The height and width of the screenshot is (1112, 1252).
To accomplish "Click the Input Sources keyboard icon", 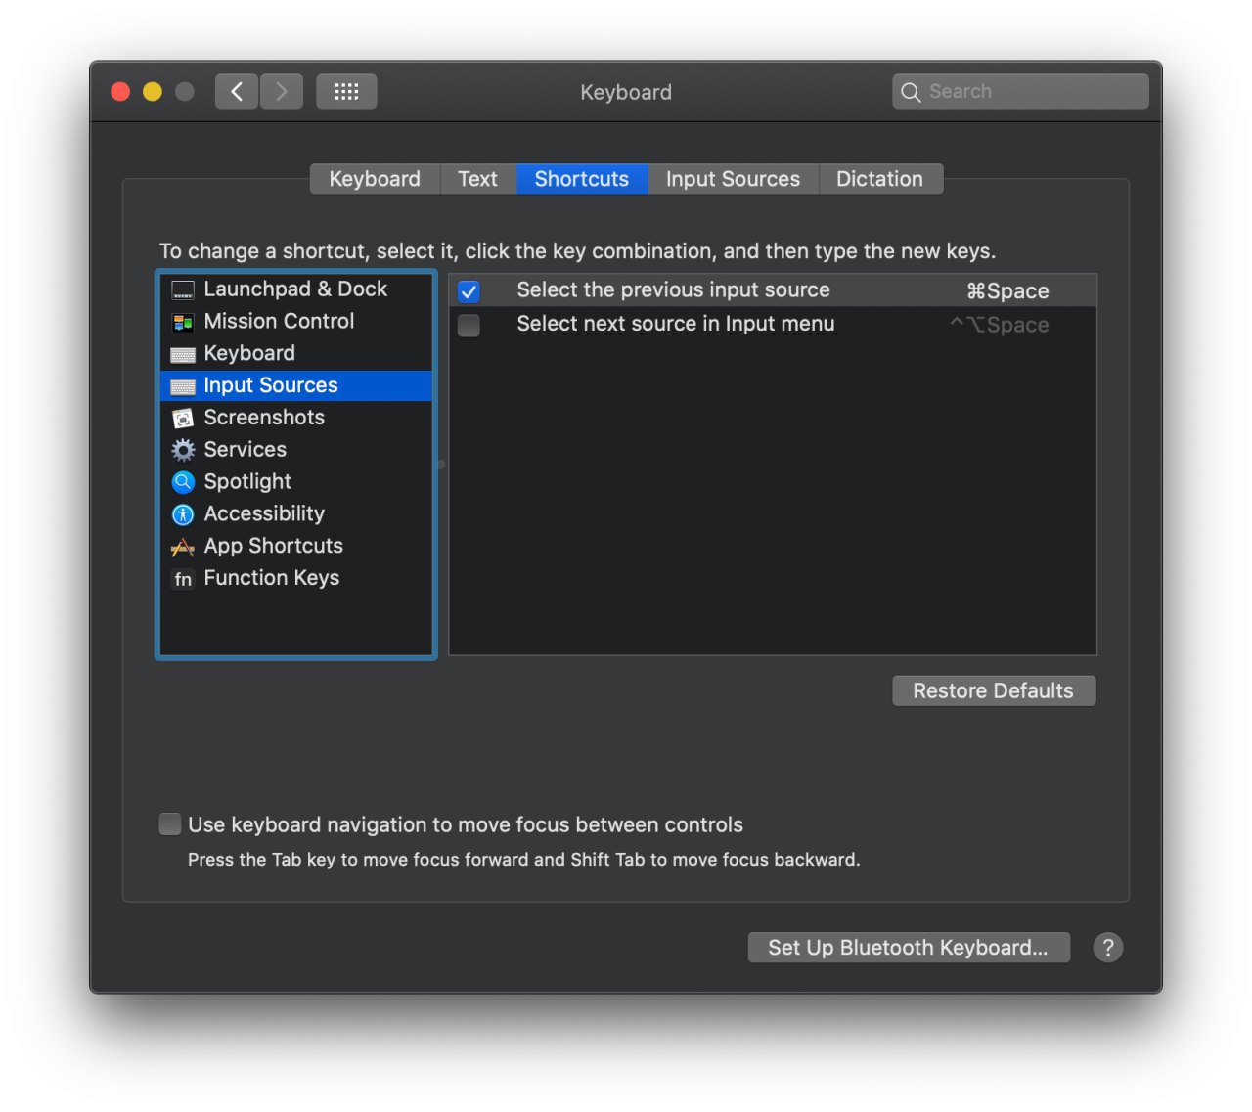I will coord(183,386).
